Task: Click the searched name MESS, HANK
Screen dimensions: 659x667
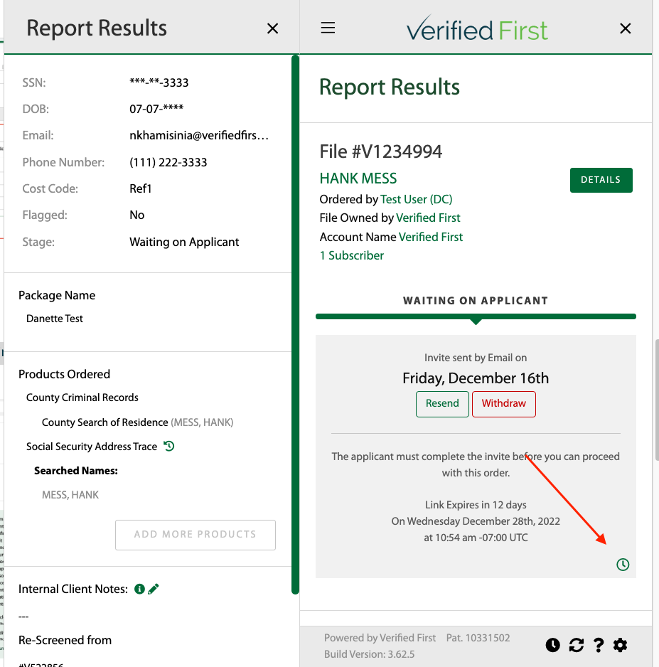Action: pyautogui.click(x=70, y=495)
